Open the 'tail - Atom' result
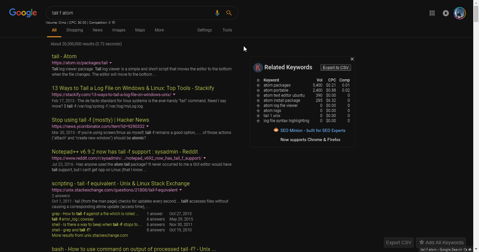Viewport: 479px width, 252px height. coord(64,56)
